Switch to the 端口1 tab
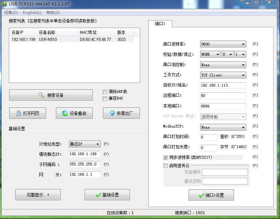Screen dimensions: 280x219 pos(160,24)
